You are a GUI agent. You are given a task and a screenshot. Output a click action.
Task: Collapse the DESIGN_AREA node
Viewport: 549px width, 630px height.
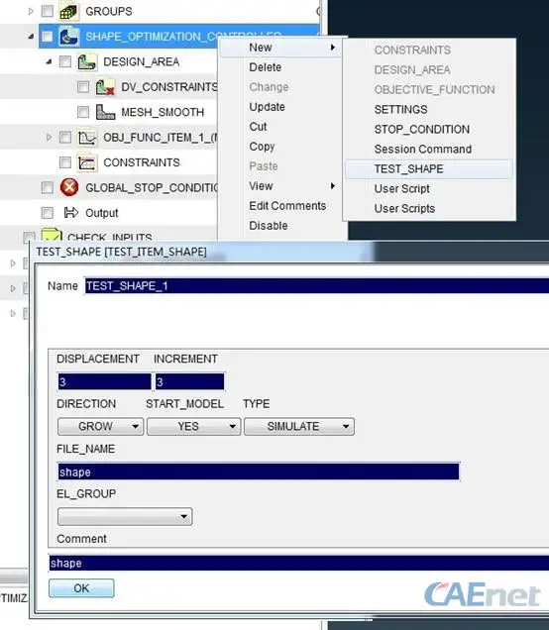pyautogui.click(x=49, y=61)
